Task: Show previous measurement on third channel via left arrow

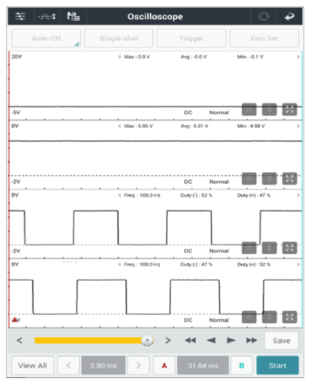Action: pos(119,195)
